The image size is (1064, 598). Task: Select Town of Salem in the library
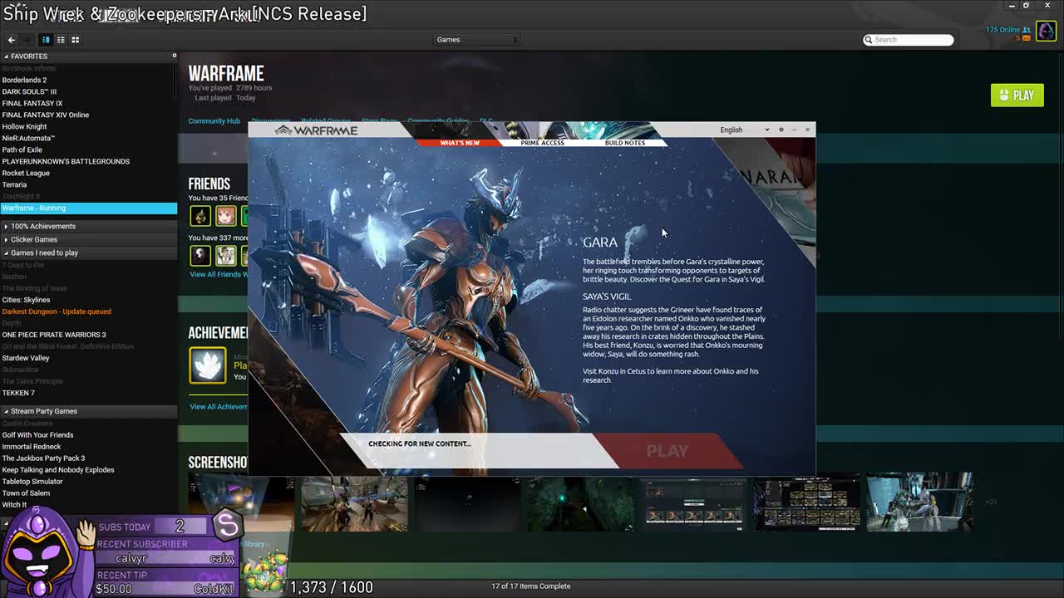[x=26, y=493]
